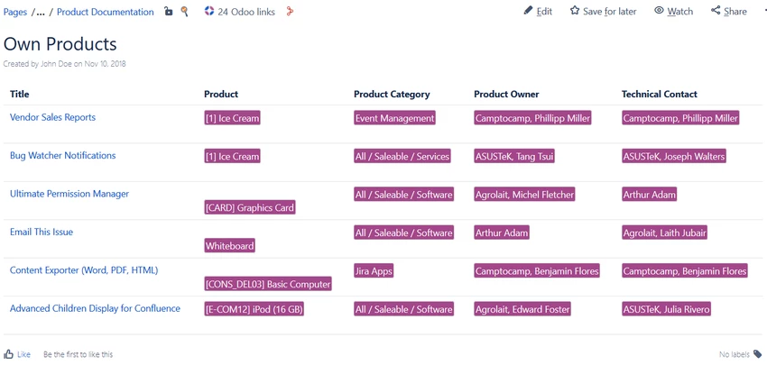Click the Product Category column header
Screen dimensions: 767x365
(392, 95)
